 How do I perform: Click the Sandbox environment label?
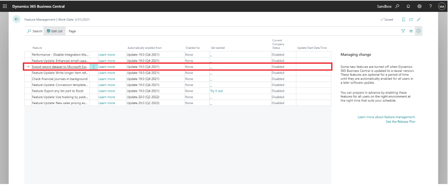click(384, 6)
